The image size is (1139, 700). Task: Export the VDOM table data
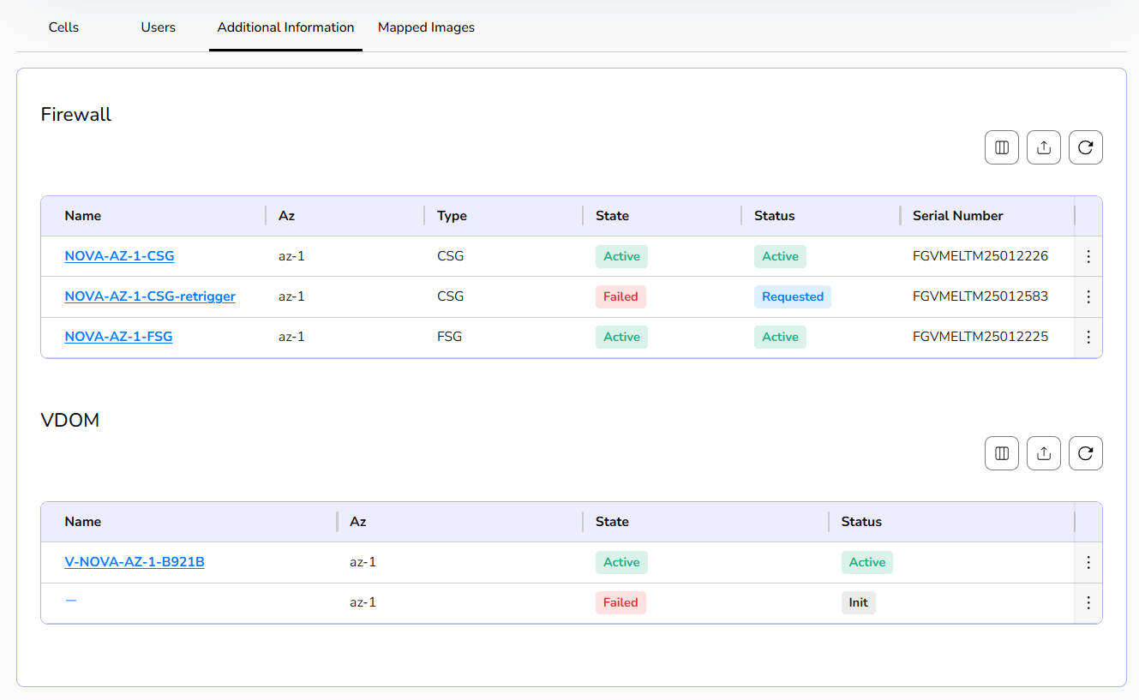pos(1043,453)
